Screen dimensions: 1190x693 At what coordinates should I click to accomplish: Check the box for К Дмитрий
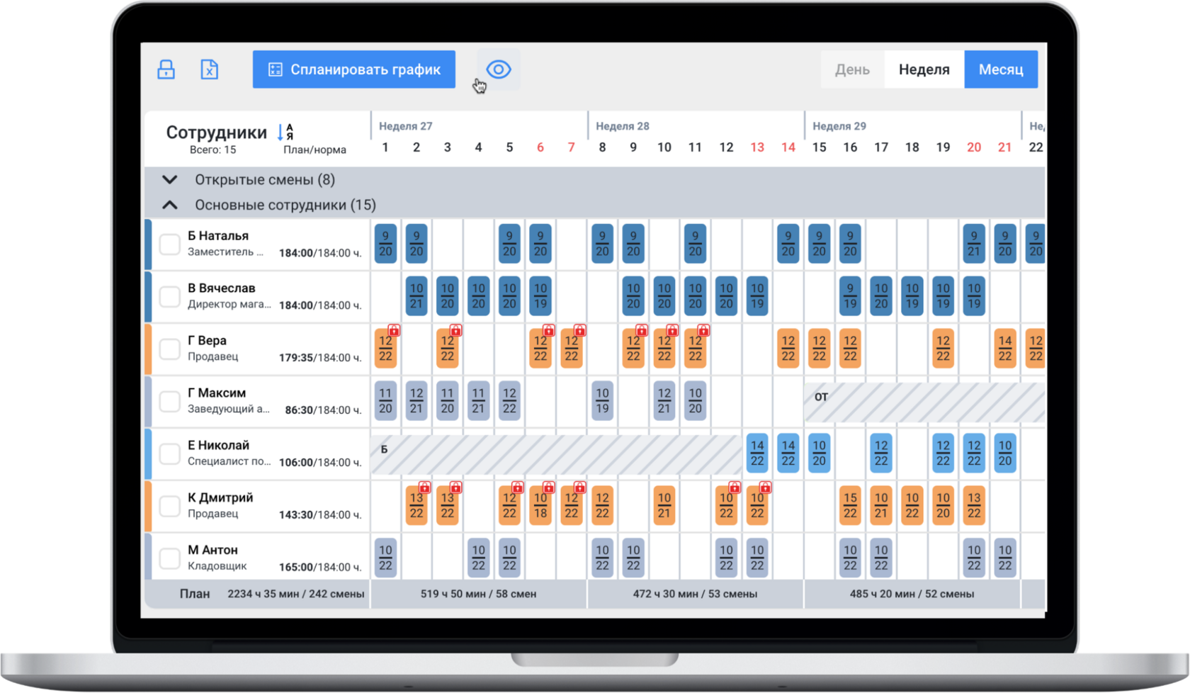169,507
